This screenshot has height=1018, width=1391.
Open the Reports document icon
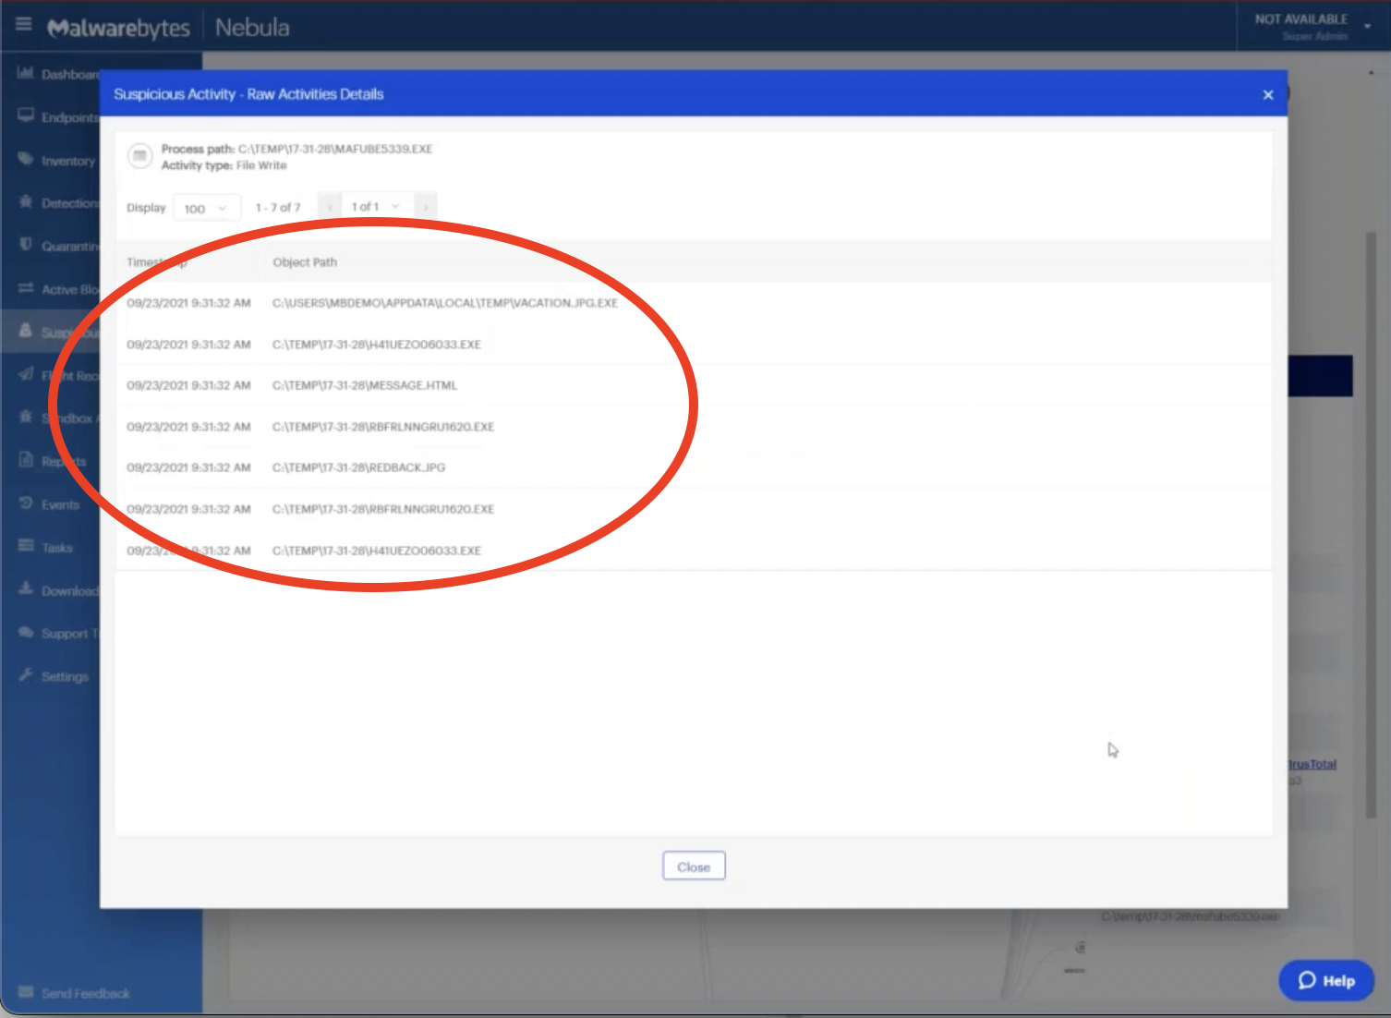click(25, 460)
